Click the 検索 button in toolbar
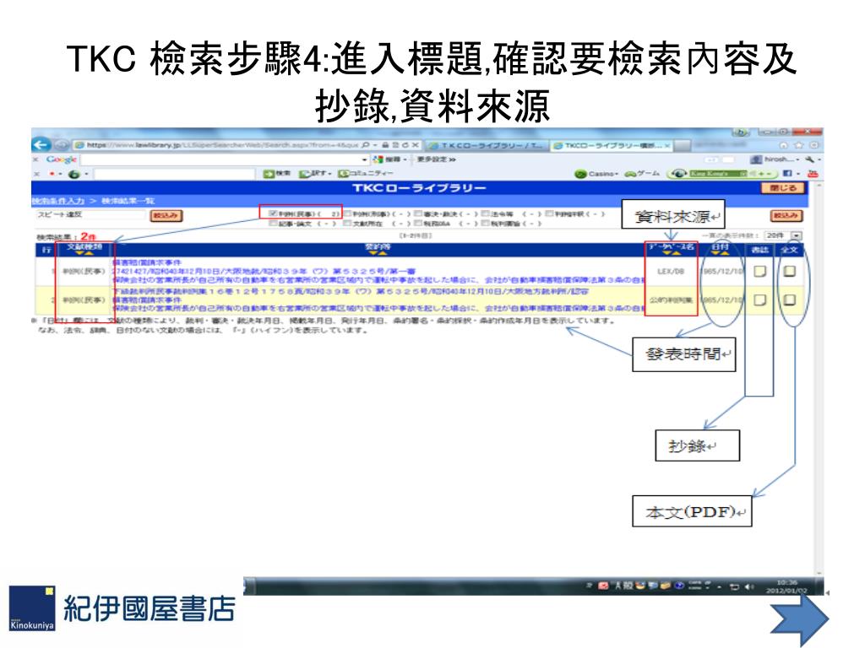 coord(277,174)
